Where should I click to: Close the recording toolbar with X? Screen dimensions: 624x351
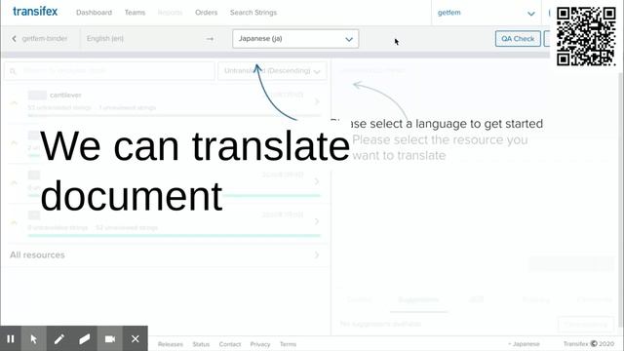(x=136, y=338)
